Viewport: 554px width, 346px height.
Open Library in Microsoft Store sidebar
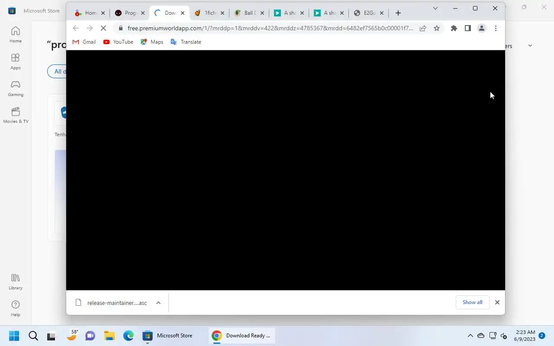[16, 282]
